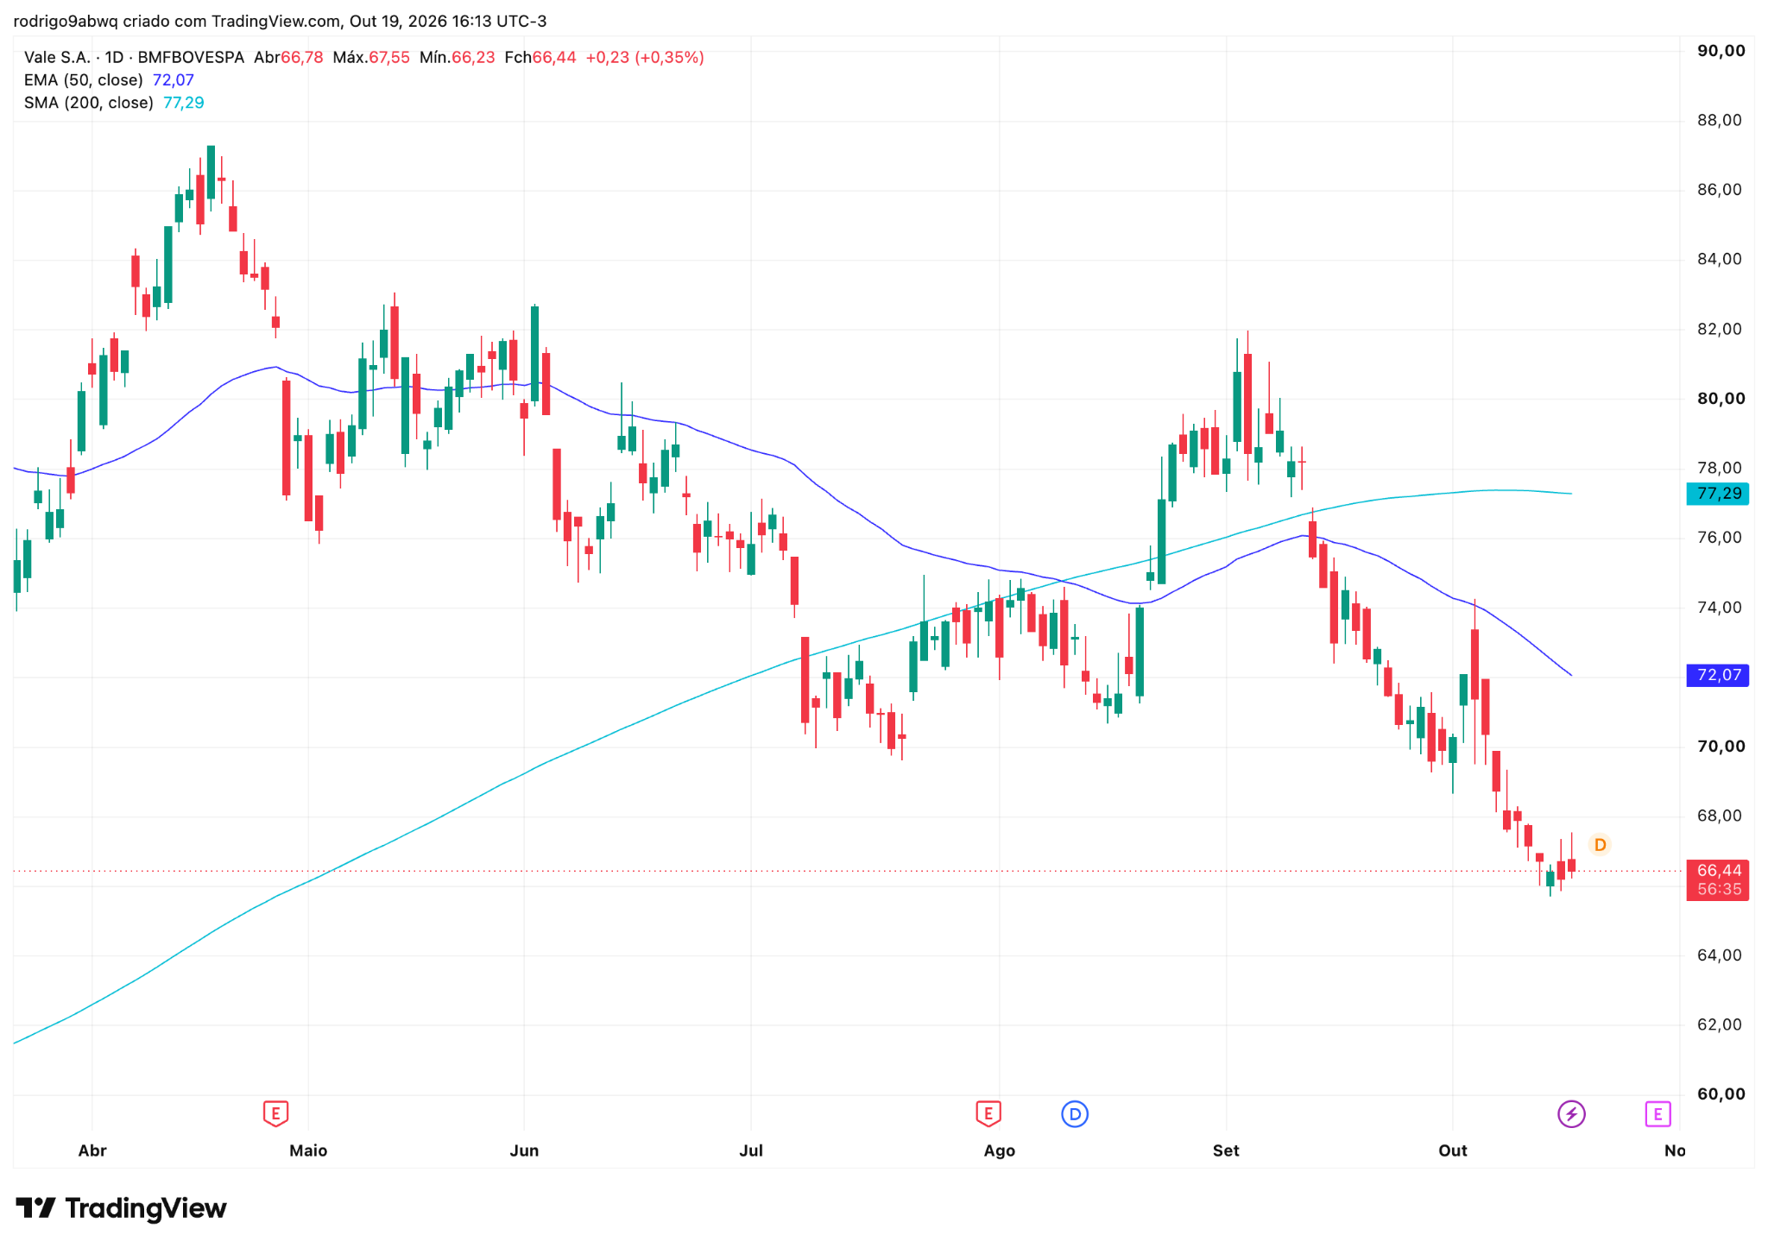Click the 80,00 price scale value

(x=1721, y=399)
